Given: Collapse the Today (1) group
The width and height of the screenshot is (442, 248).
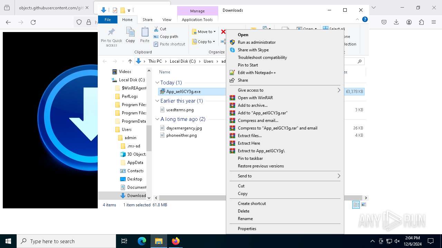Looking at the screenshot, I should 157,83.
